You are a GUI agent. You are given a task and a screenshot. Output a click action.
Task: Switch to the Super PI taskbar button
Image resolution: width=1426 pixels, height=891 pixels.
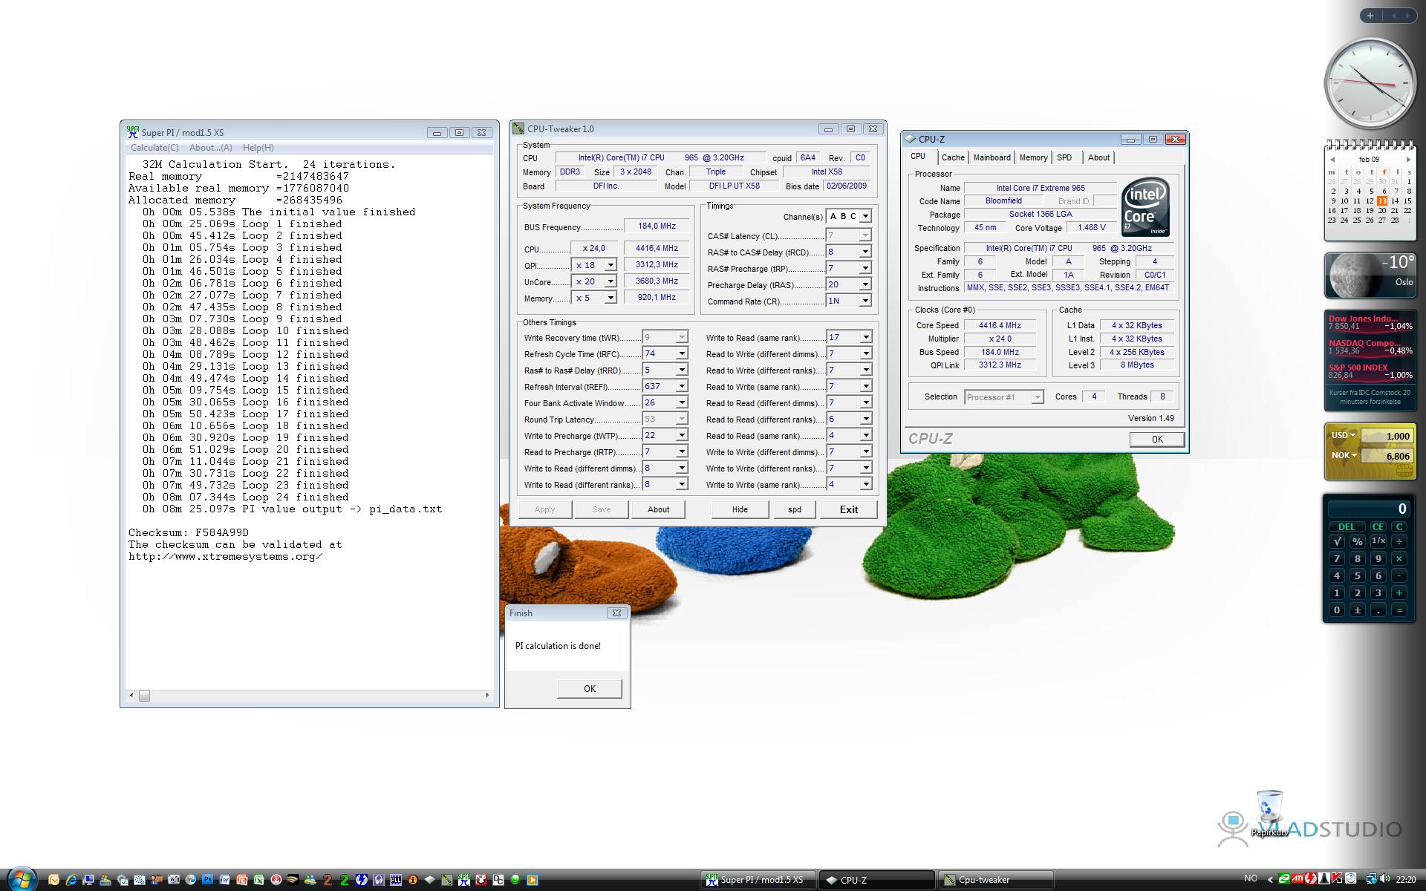click(x=759, y=880)
